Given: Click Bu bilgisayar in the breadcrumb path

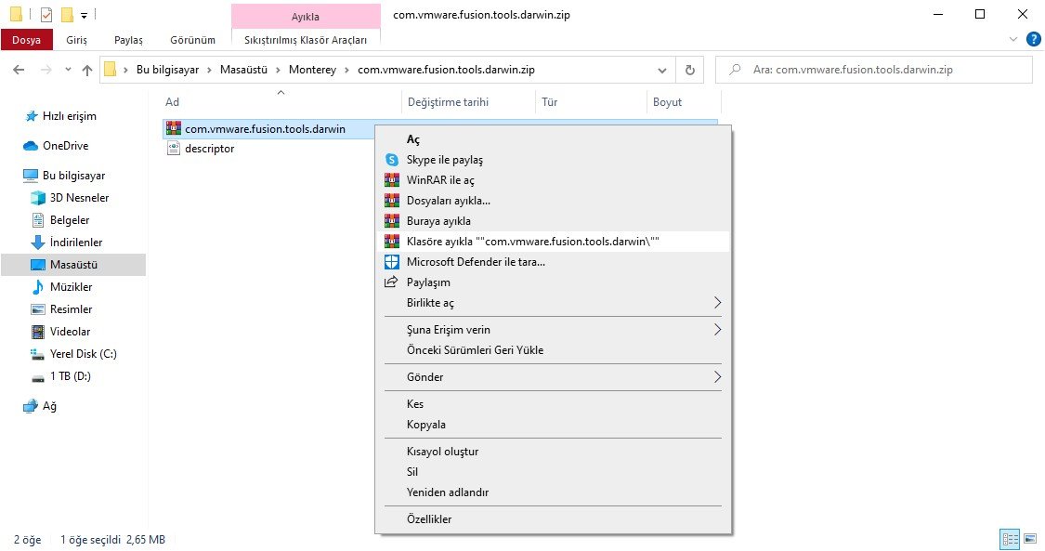Looking at the screenshot, I should [167, 70].
